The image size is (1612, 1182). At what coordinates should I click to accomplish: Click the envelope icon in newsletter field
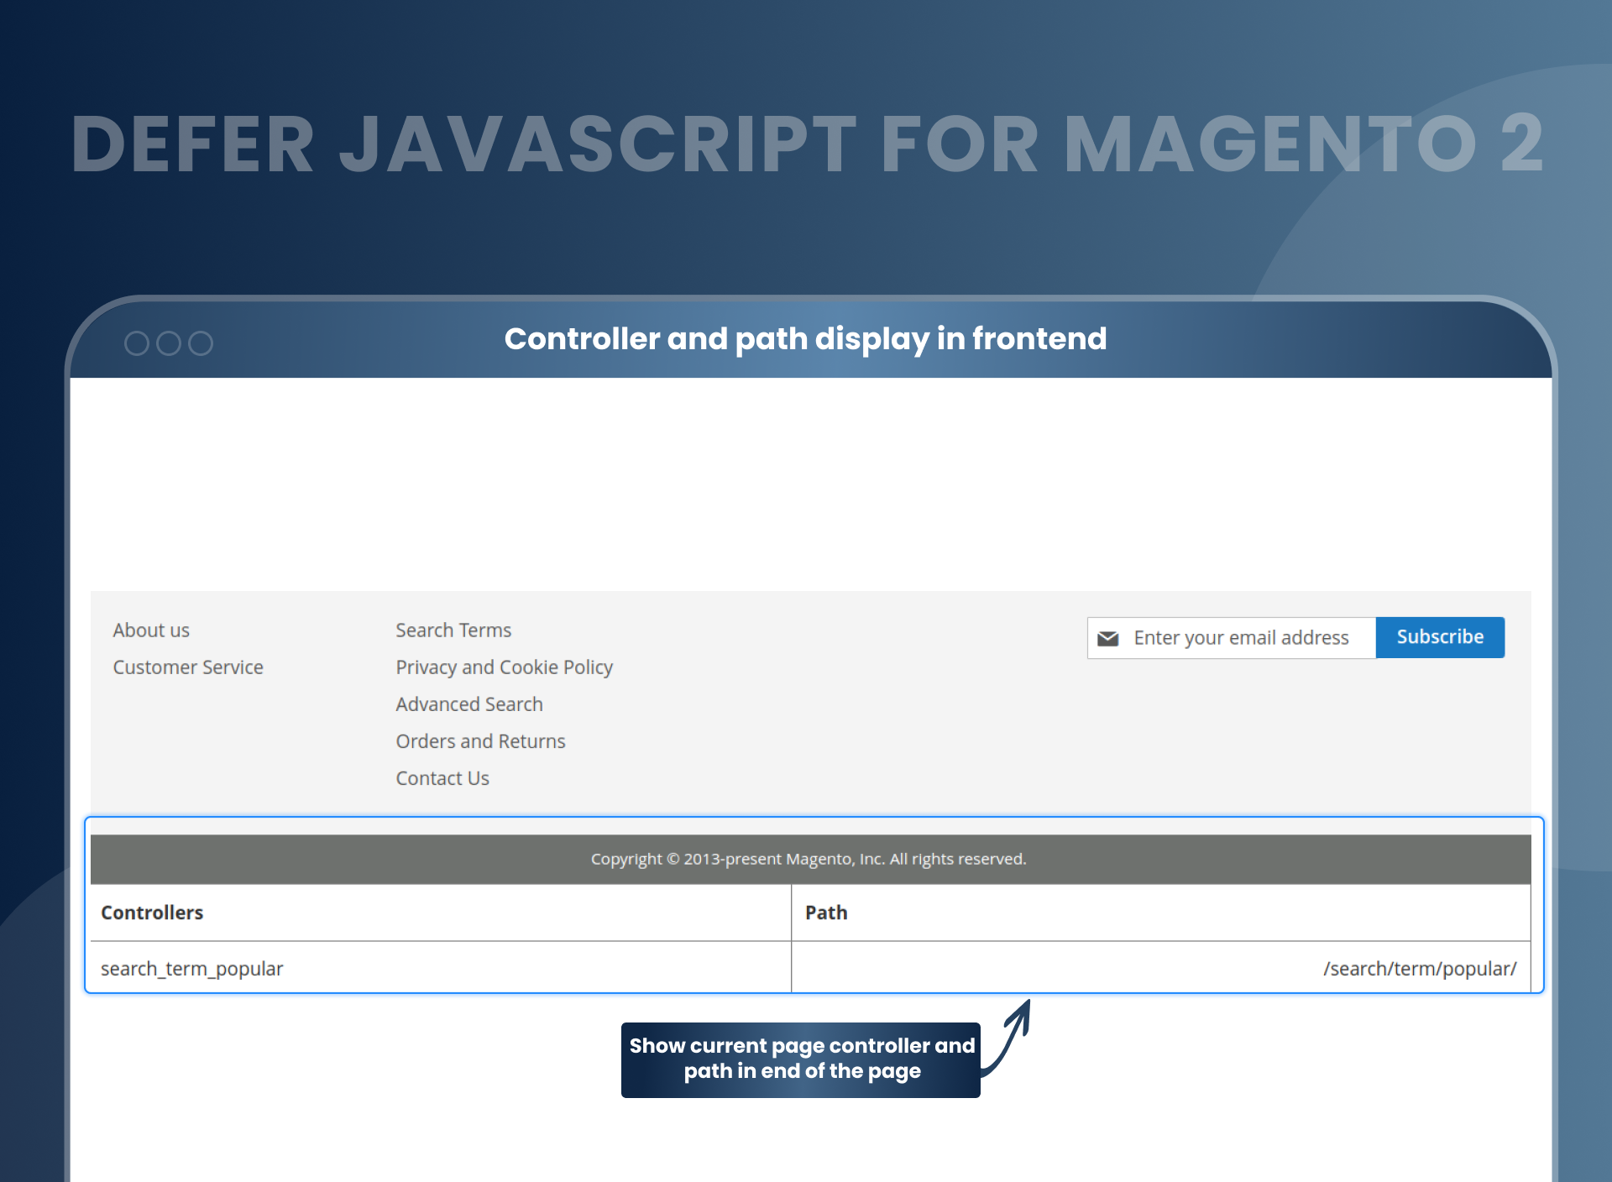coord(1108,639)
